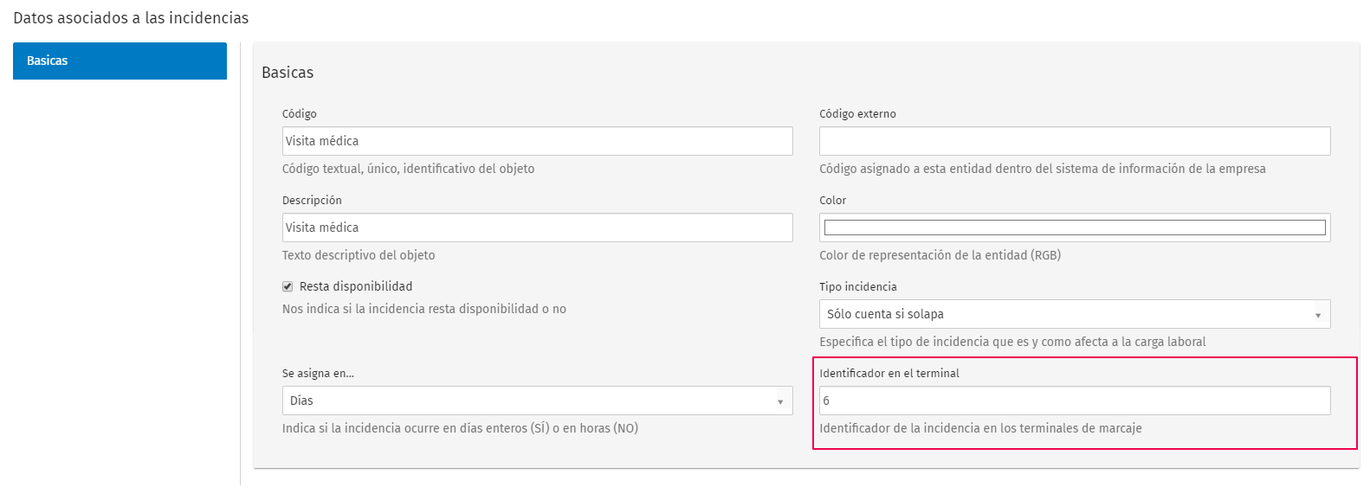Open the Se asigna en dropdown
This screenshot has height=500, width=1370.
[x=537, y=401]
